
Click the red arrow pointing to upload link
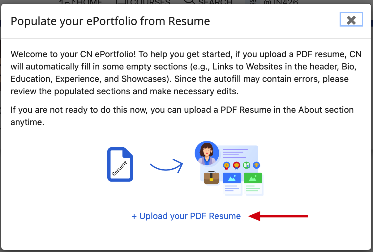(x=278, y=216)
